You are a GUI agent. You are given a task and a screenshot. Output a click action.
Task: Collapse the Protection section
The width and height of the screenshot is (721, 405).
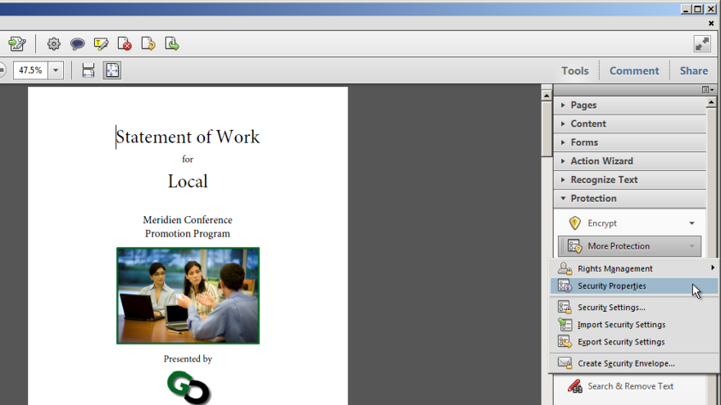tap(629, 198)
